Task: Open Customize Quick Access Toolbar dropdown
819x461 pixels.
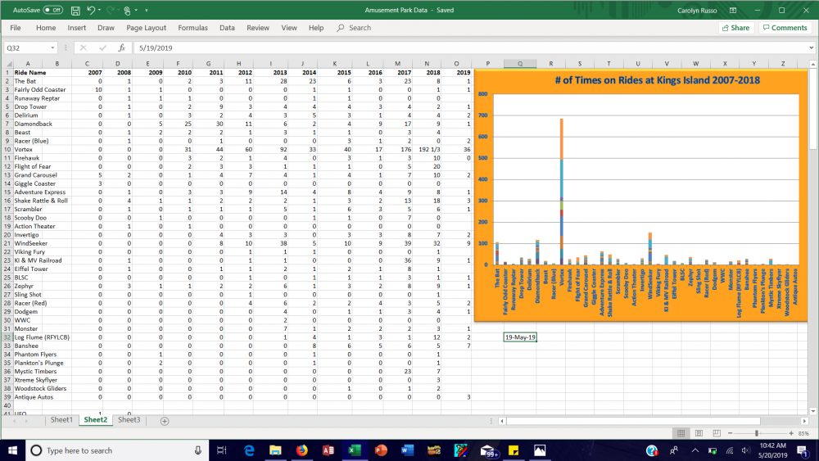Action: coord(147,11)
